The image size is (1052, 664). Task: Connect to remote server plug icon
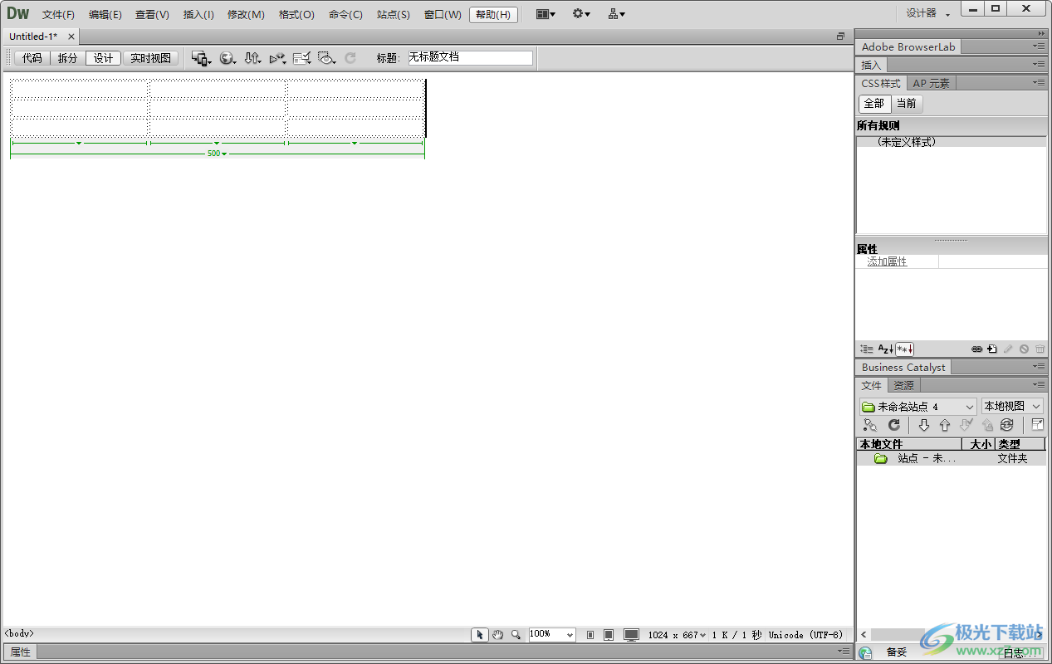(869, 425)
